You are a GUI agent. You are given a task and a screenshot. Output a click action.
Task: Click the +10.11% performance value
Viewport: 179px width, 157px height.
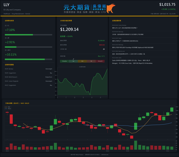point(11,54)
